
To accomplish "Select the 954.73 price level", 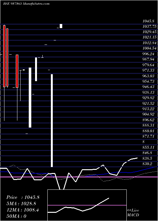I will 148,81.
